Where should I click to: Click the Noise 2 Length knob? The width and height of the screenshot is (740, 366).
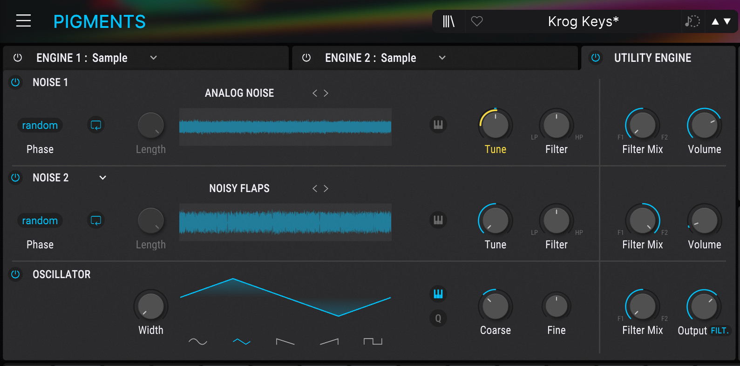151,221
